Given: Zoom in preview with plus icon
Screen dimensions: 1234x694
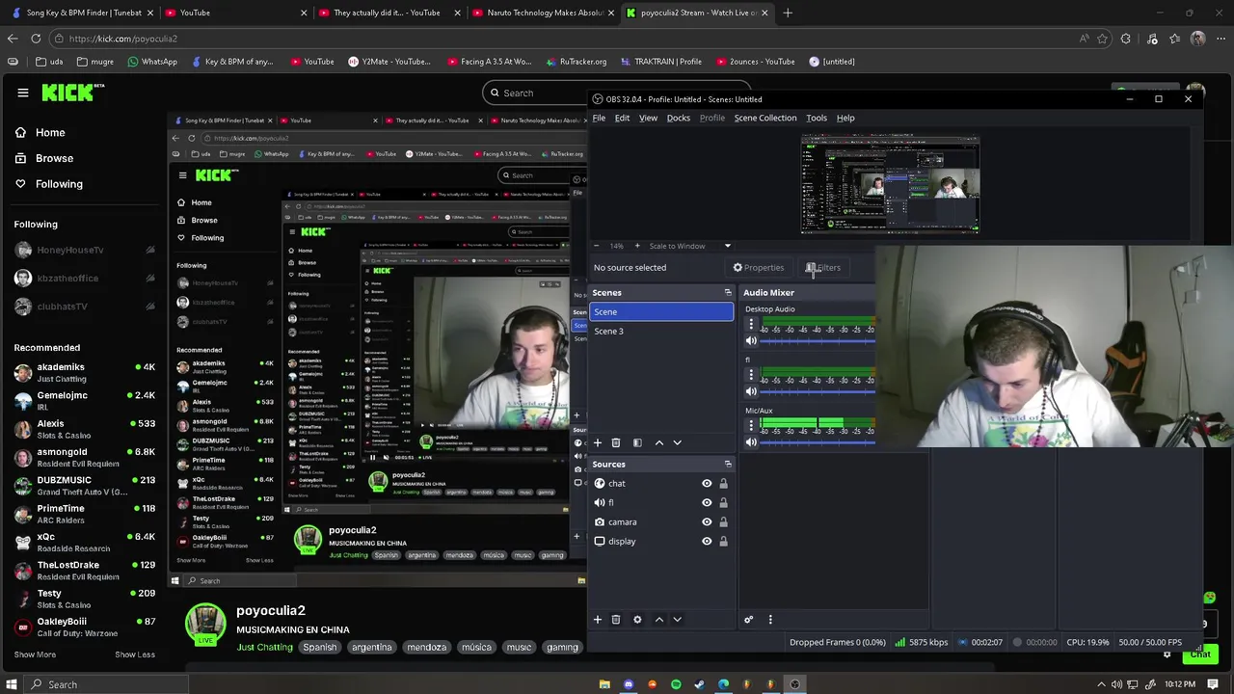Looking at the screenshot, I should pos(636,246).
